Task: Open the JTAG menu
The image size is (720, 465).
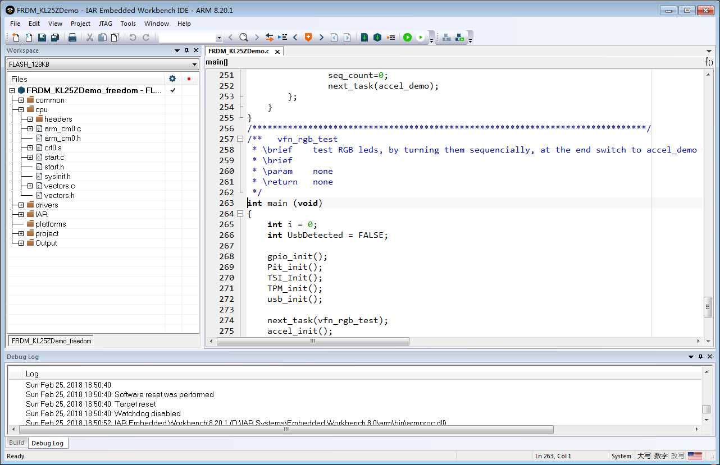Action: tap(105, 24)
